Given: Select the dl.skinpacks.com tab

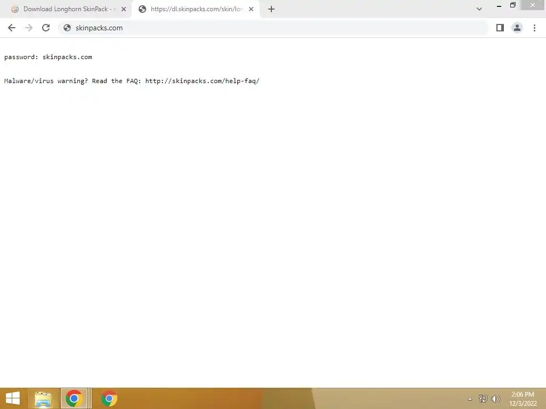Looking at the screenshot, I should 195,9.
